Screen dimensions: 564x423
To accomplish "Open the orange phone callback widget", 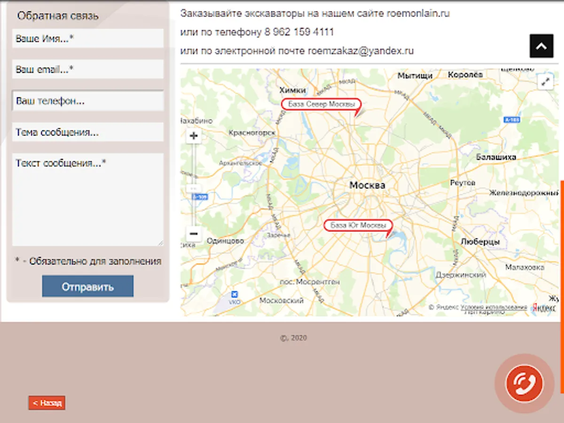I will (525, 384).
